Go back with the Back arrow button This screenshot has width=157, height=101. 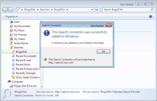(x=5, y=10)
